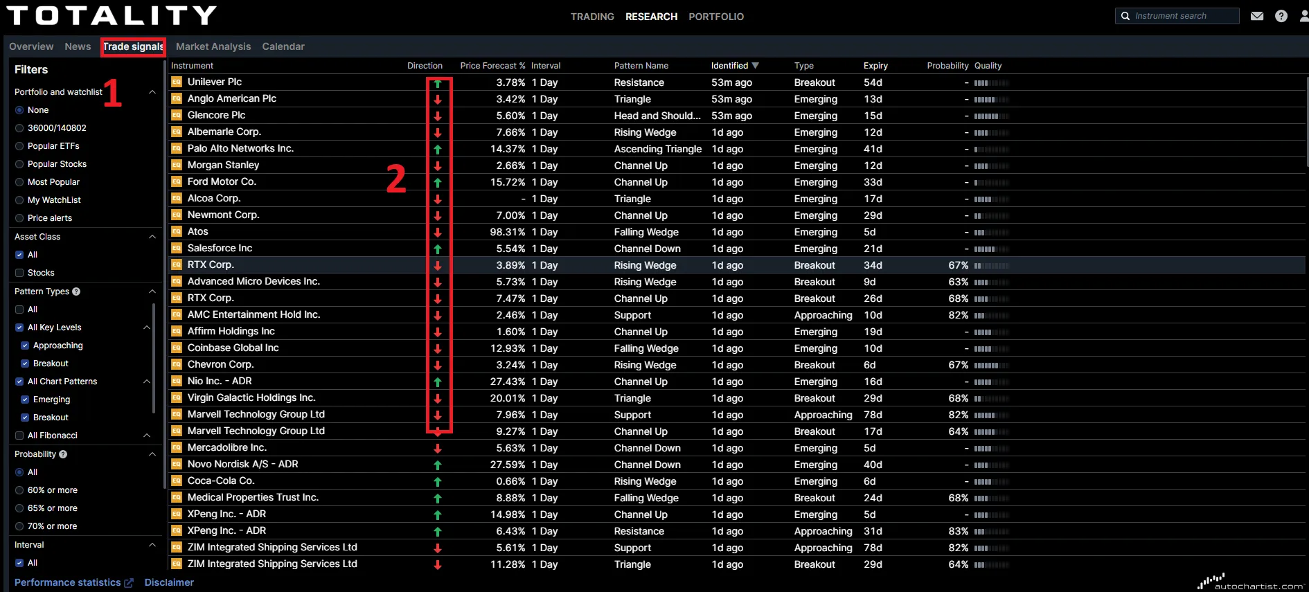Click Nio Inc. - ADR up direction arrow

pos(438,382)
